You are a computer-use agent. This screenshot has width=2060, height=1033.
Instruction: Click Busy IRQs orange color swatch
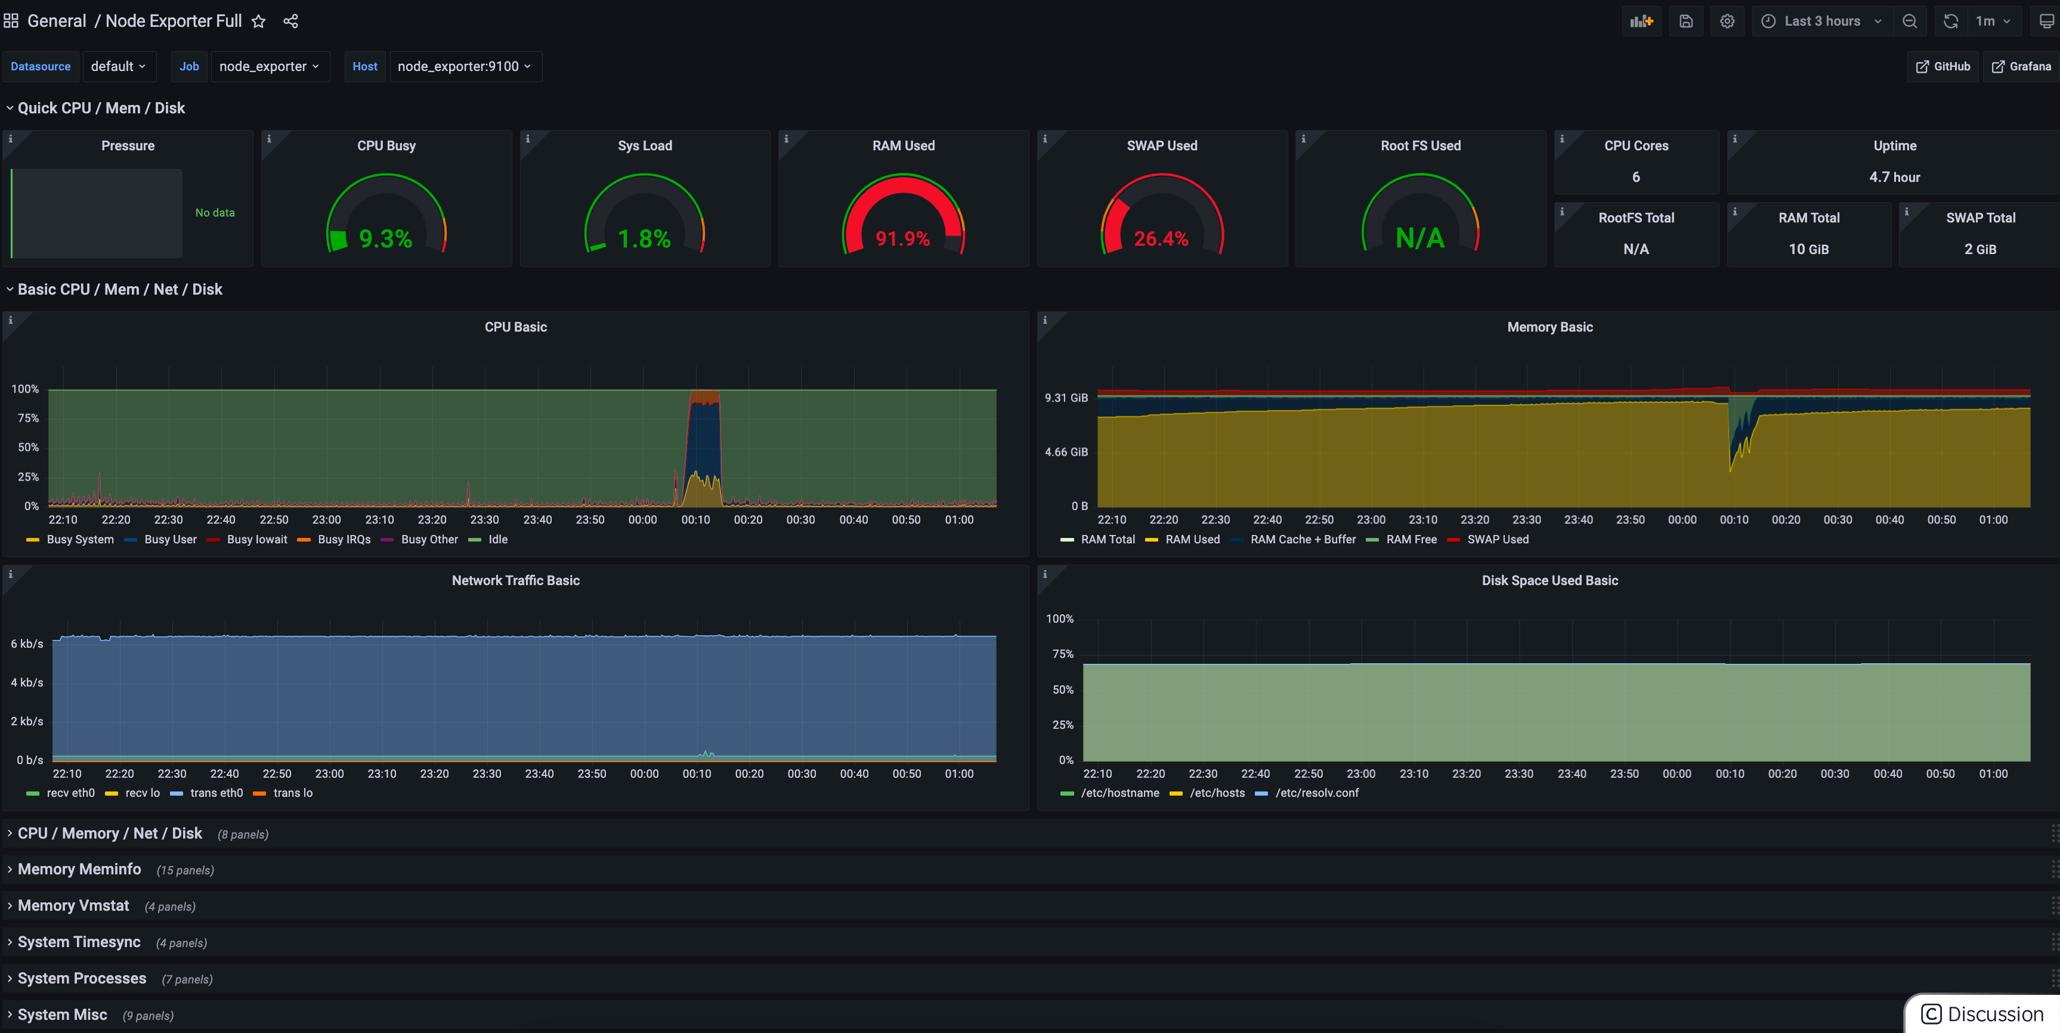304,540
